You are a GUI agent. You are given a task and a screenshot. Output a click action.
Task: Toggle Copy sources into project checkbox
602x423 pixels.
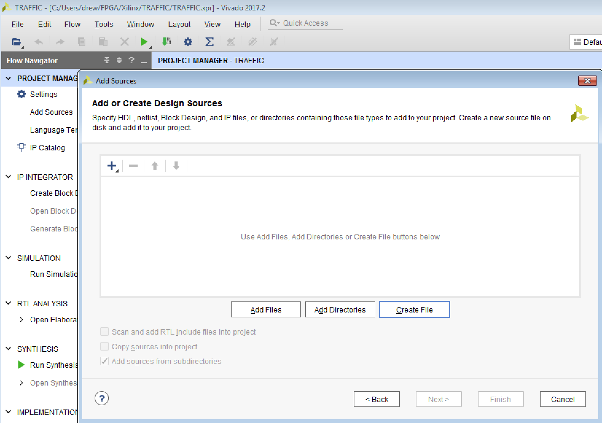(x=104, y=346)
